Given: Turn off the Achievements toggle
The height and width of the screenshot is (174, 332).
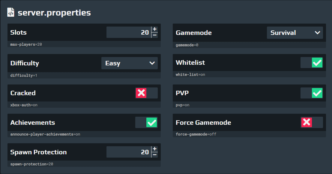Looking at the screenshot, I should [147, 122].
